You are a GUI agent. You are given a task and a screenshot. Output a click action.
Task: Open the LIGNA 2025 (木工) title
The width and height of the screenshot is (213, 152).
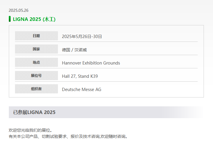tap(34, 19)
